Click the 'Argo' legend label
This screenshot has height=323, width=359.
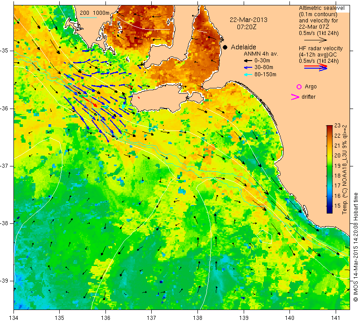click(x=311, y=87)
